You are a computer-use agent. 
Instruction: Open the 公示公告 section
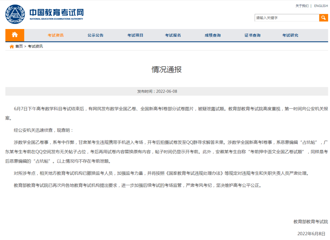pyautogui.click(x=95, y=35)
